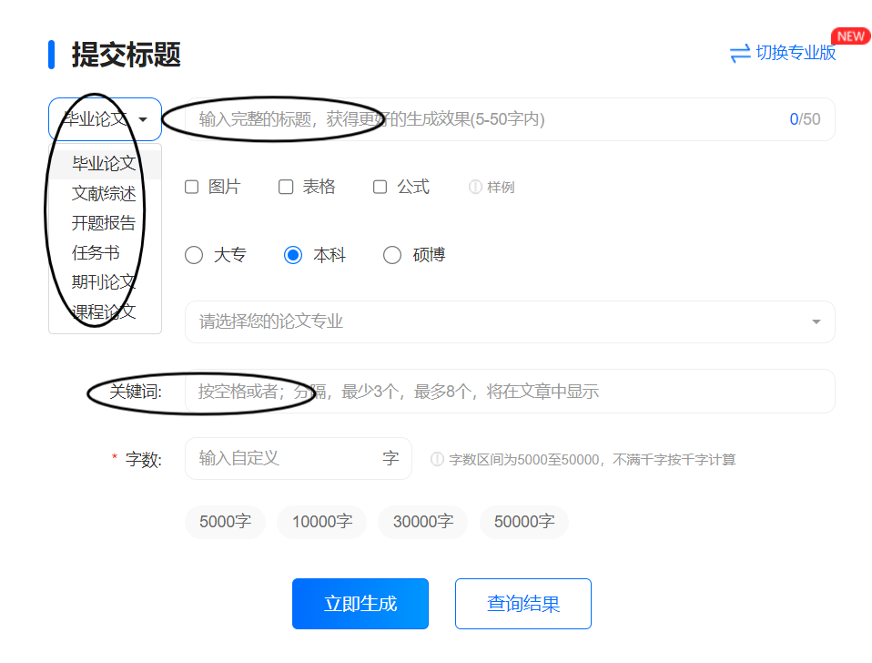This screenshot has width=872, height=663.
Task: Click the 查询结果 button
Action: tap(523, 604)
